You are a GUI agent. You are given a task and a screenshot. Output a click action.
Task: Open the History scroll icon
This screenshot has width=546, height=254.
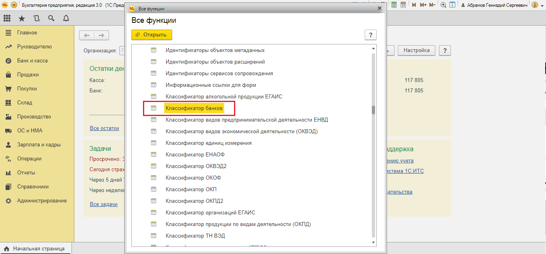pyautogui.click(x=37, y=18)
